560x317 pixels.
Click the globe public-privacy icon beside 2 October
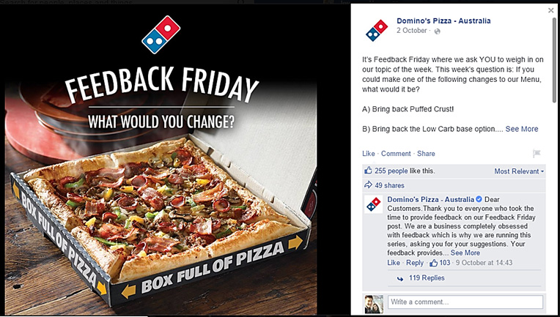(437, 31)
